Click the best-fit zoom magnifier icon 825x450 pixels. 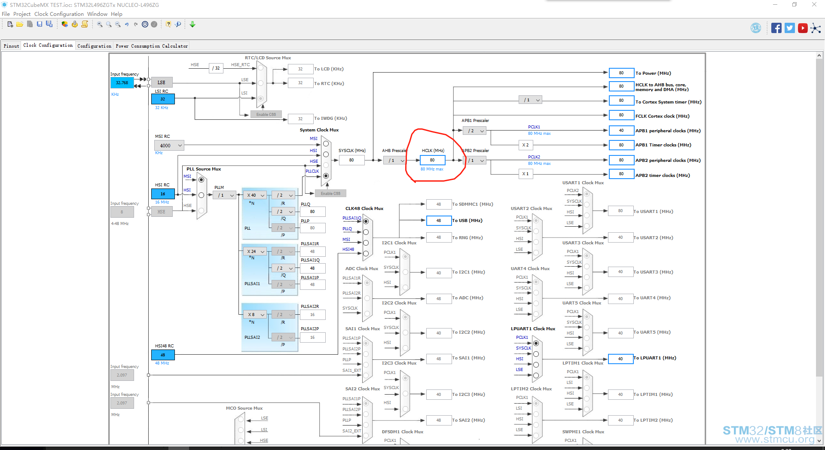[109, 24]
